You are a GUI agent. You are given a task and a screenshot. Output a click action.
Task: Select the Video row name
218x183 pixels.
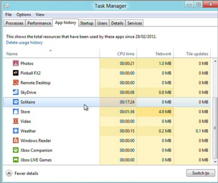[26, 121]
